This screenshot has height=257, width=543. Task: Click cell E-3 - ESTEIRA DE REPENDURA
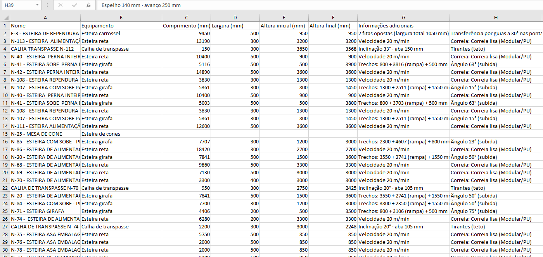coord(45,33)
